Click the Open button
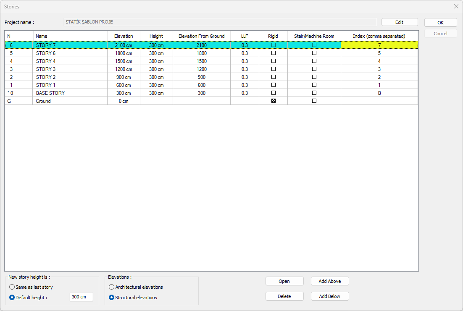Screen dimensions: 463x311 [x=284, y=281]
